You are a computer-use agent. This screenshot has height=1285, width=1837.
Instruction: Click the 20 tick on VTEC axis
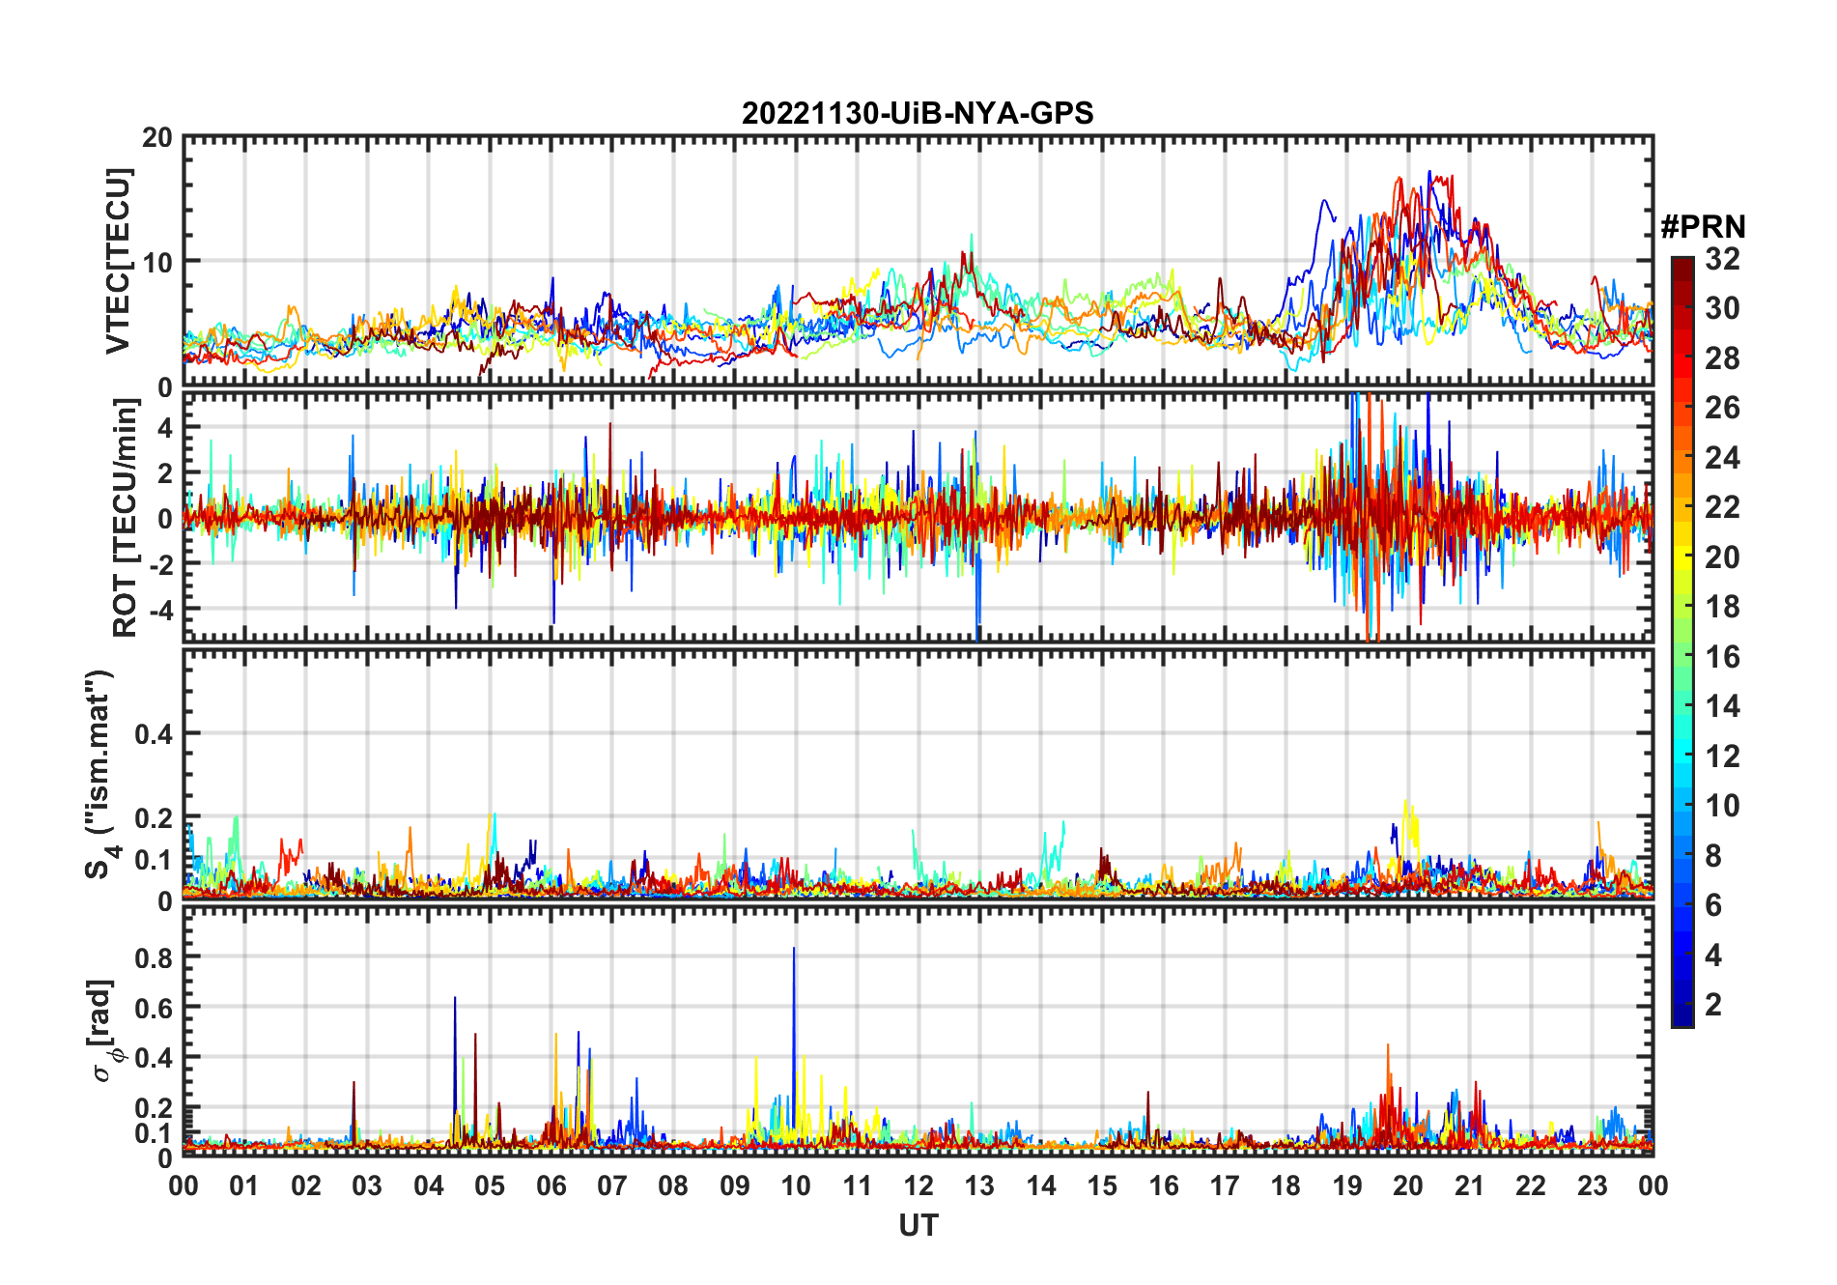(157, 138)
